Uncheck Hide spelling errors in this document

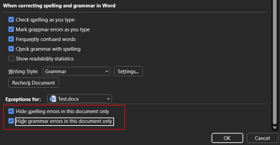[11, 111]
